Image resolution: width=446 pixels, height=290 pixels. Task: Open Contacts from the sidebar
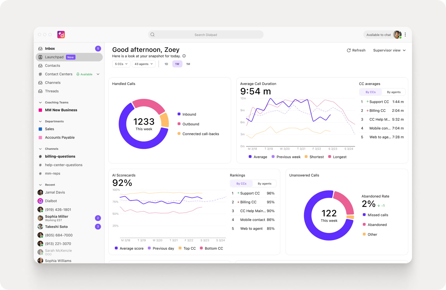pos(69,66)
